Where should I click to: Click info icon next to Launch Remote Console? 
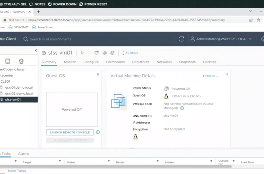(98, 132)
